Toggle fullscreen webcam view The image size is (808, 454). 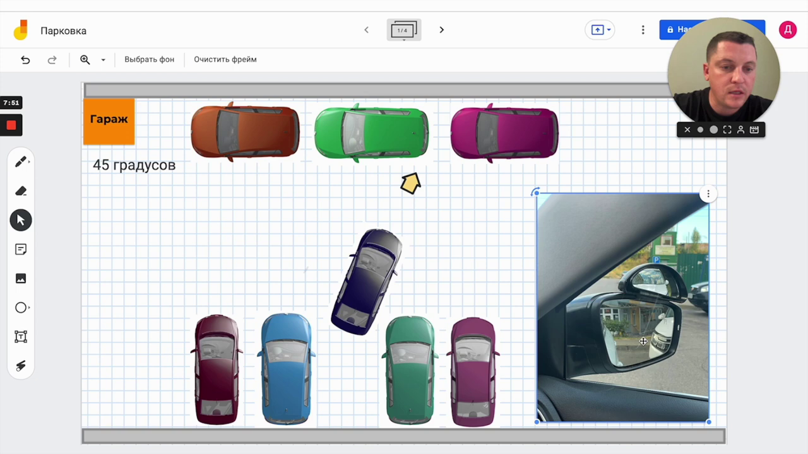(x=727, y=130)
